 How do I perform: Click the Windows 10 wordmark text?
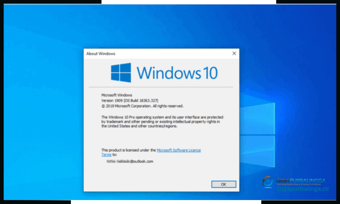[x=177, y=73]
